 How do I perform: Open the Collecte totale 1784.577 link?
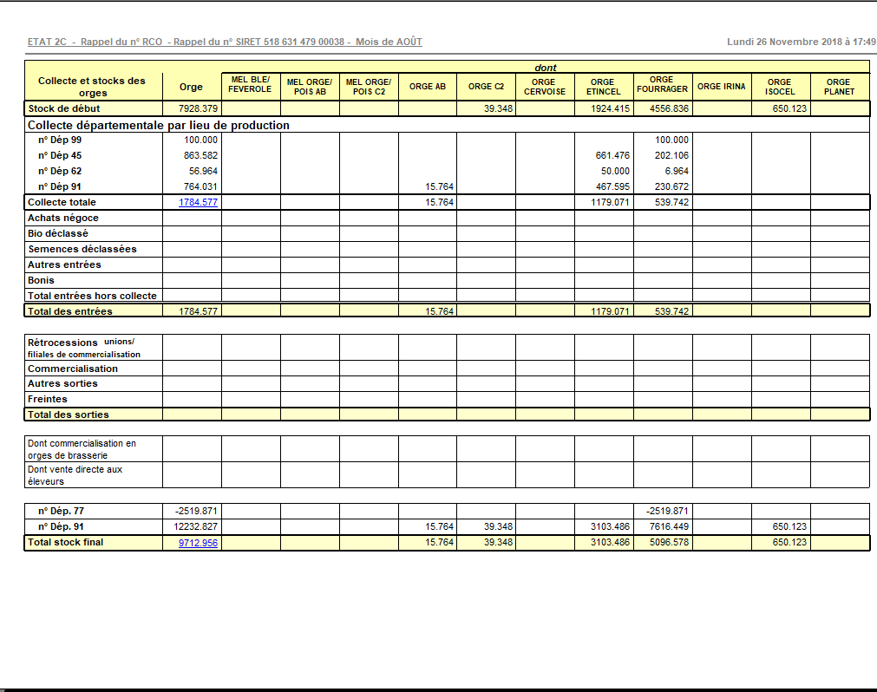coord(198,202)
